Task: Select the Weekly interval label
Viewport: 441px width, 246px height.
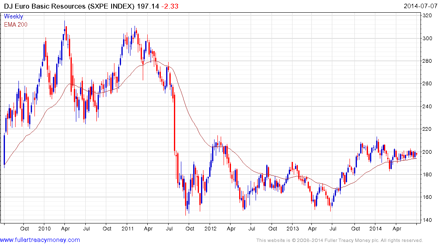Action: [x=13, y=16]
